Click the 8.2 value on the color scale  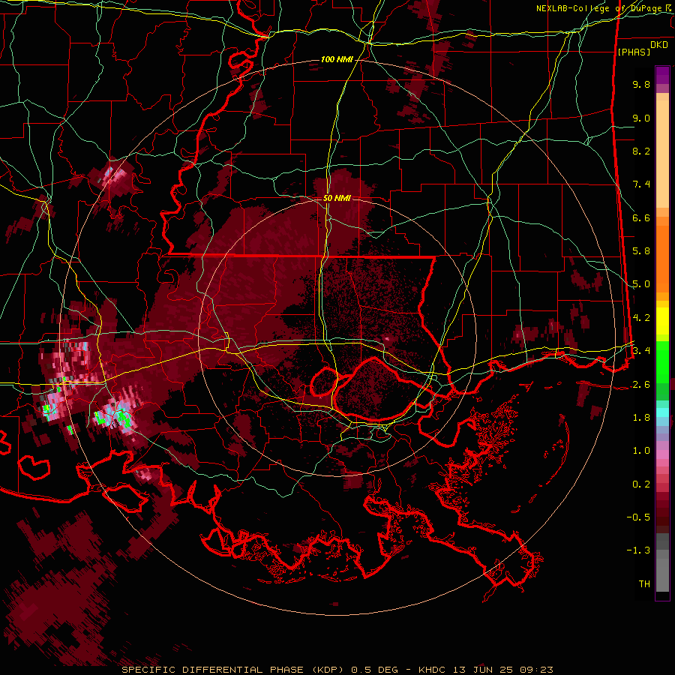641,151
